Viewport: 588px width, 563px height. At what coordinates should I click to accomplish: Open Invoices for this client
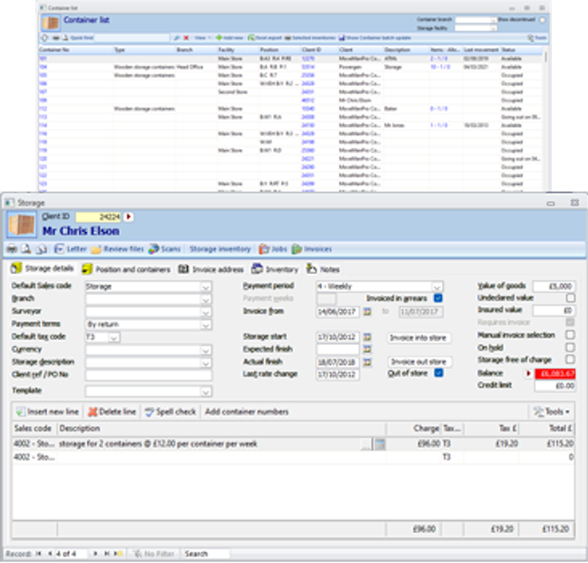(x=312, y=249)
